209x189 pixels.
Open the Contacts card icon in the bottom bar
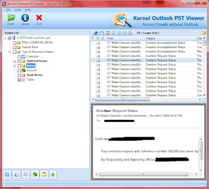16,174
